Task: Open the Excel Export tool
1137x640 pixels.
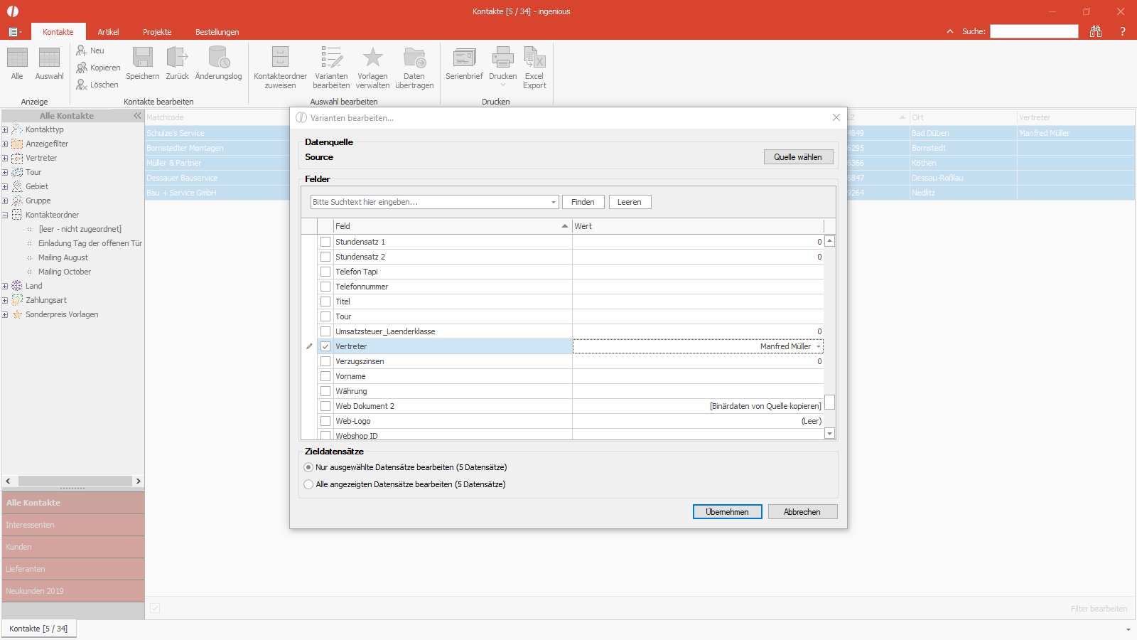Action: [534, 58]
